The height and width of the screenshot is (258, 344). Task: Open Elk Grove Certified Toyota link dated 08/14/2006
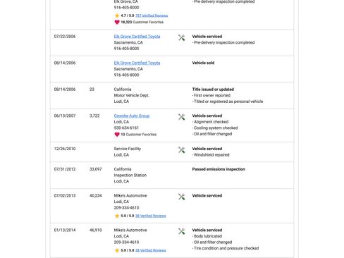coord(137,63)
